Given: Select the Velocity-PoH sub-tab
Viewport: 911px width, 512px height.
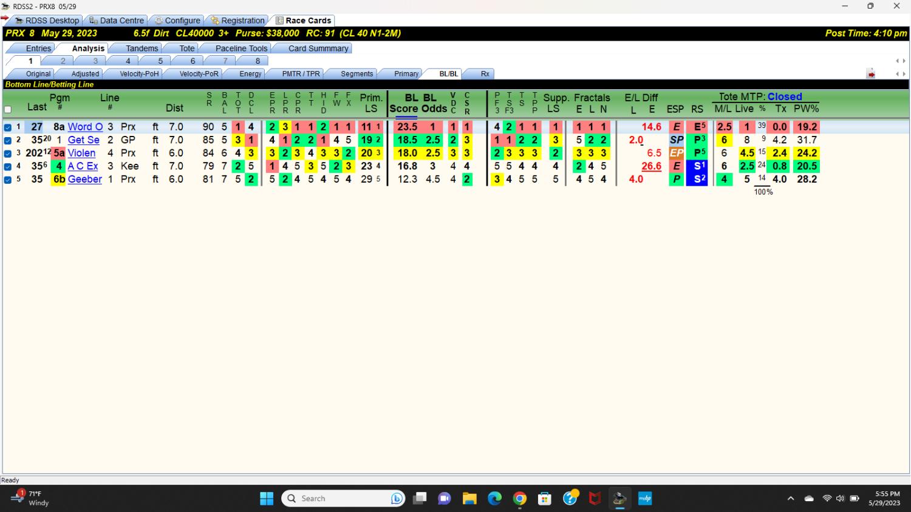Looking at the screenshot, I should (x=139, y=74).
